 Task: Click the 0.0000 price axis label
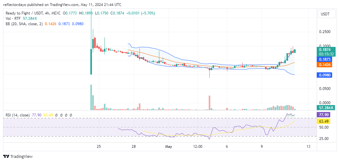tap(325, 103)
